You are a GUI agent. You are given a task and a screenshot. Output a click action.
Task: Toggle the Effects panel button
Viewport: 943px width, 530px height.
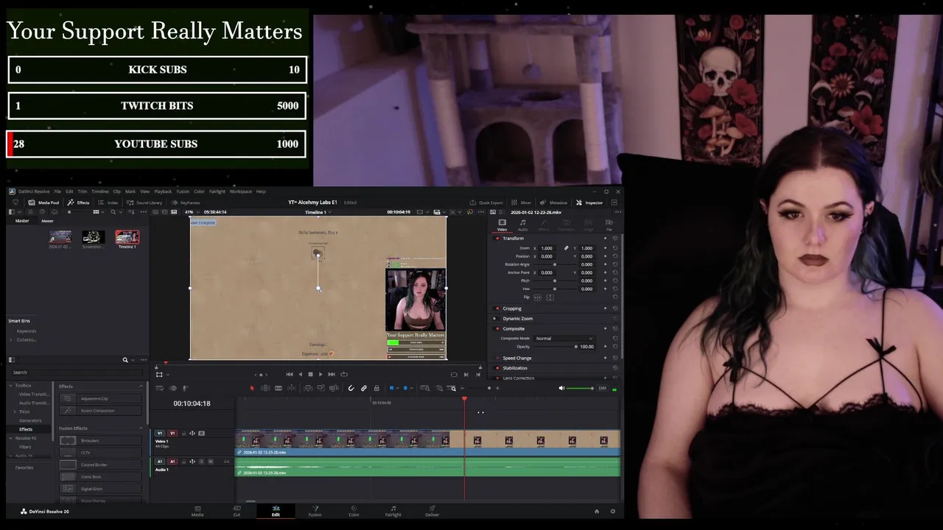(x=78, y=202)
